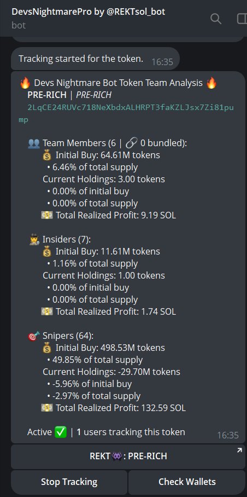Click the green checkmark next to Active

pyautogui.click(x=61, y=432)
